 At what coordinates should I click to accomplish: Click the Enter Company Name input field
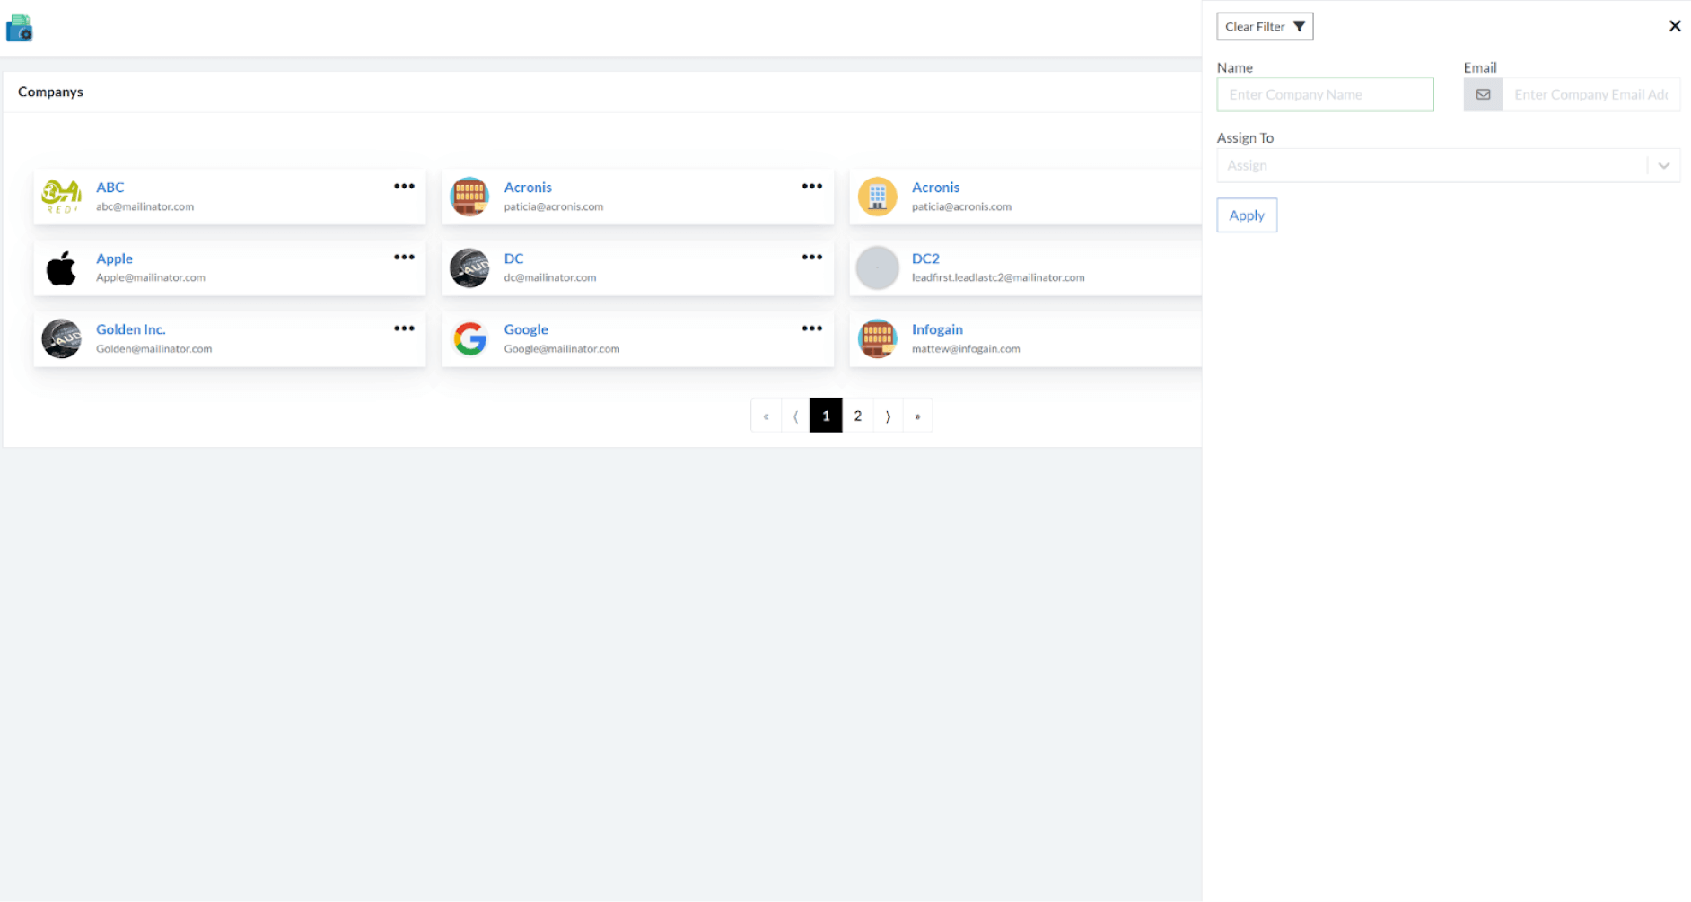click(1325, 94)
